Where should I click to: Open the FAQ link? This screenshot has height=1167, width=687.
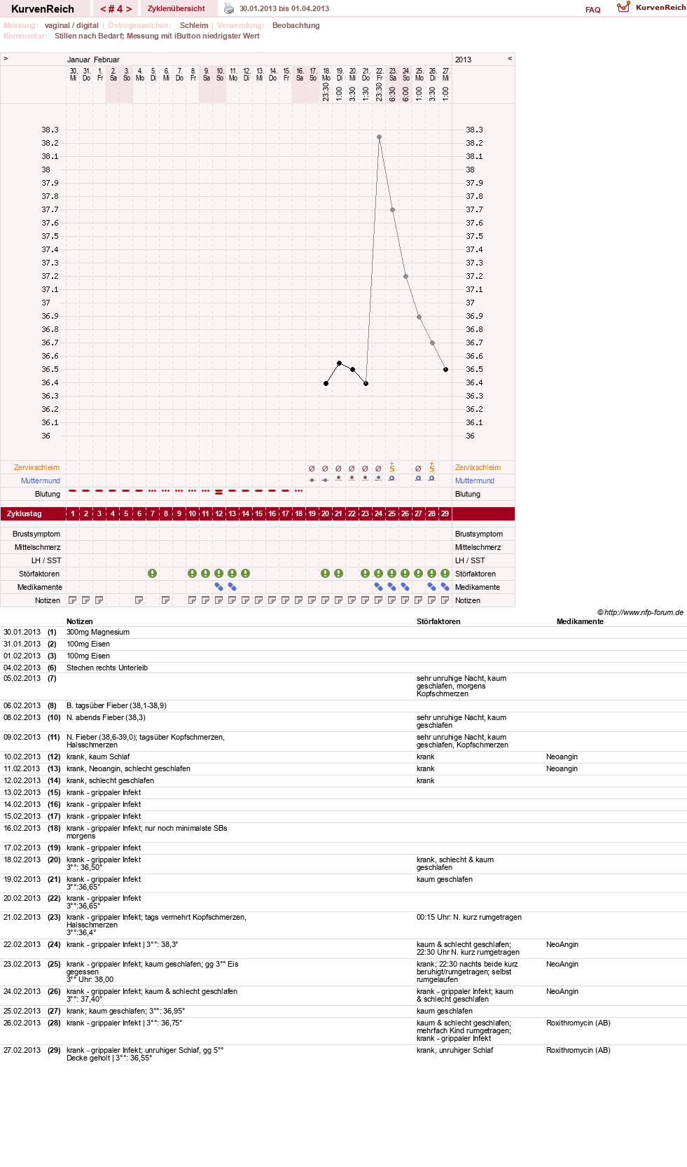pyautogui.click(x=593, y=10)
